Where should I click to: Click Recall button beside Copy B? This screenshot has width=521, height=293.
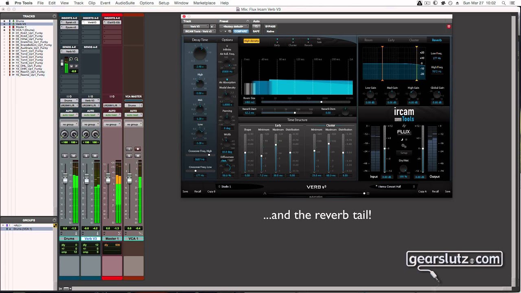click(197, 191)
